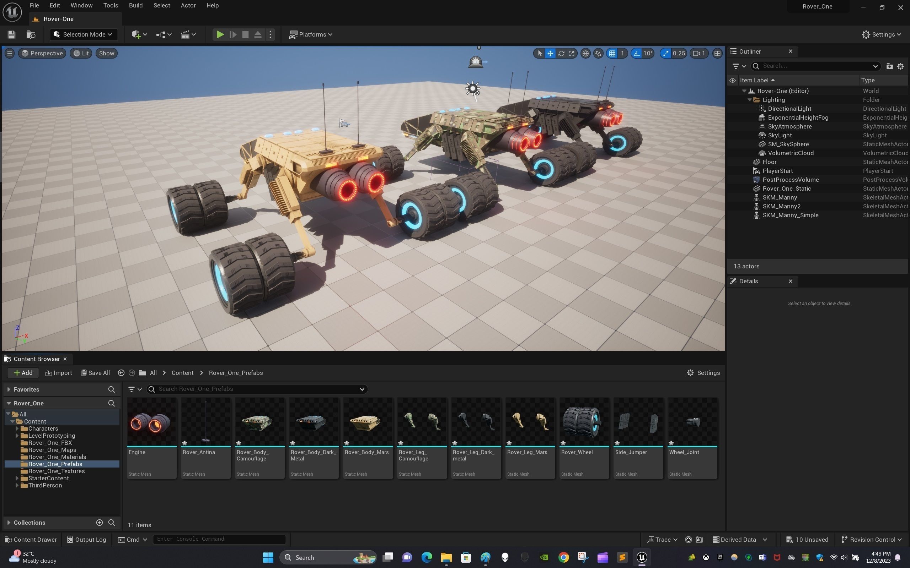Open the Window menu
Image resolution: width=910 pixels, height=568 pixels.
point(81,6)
